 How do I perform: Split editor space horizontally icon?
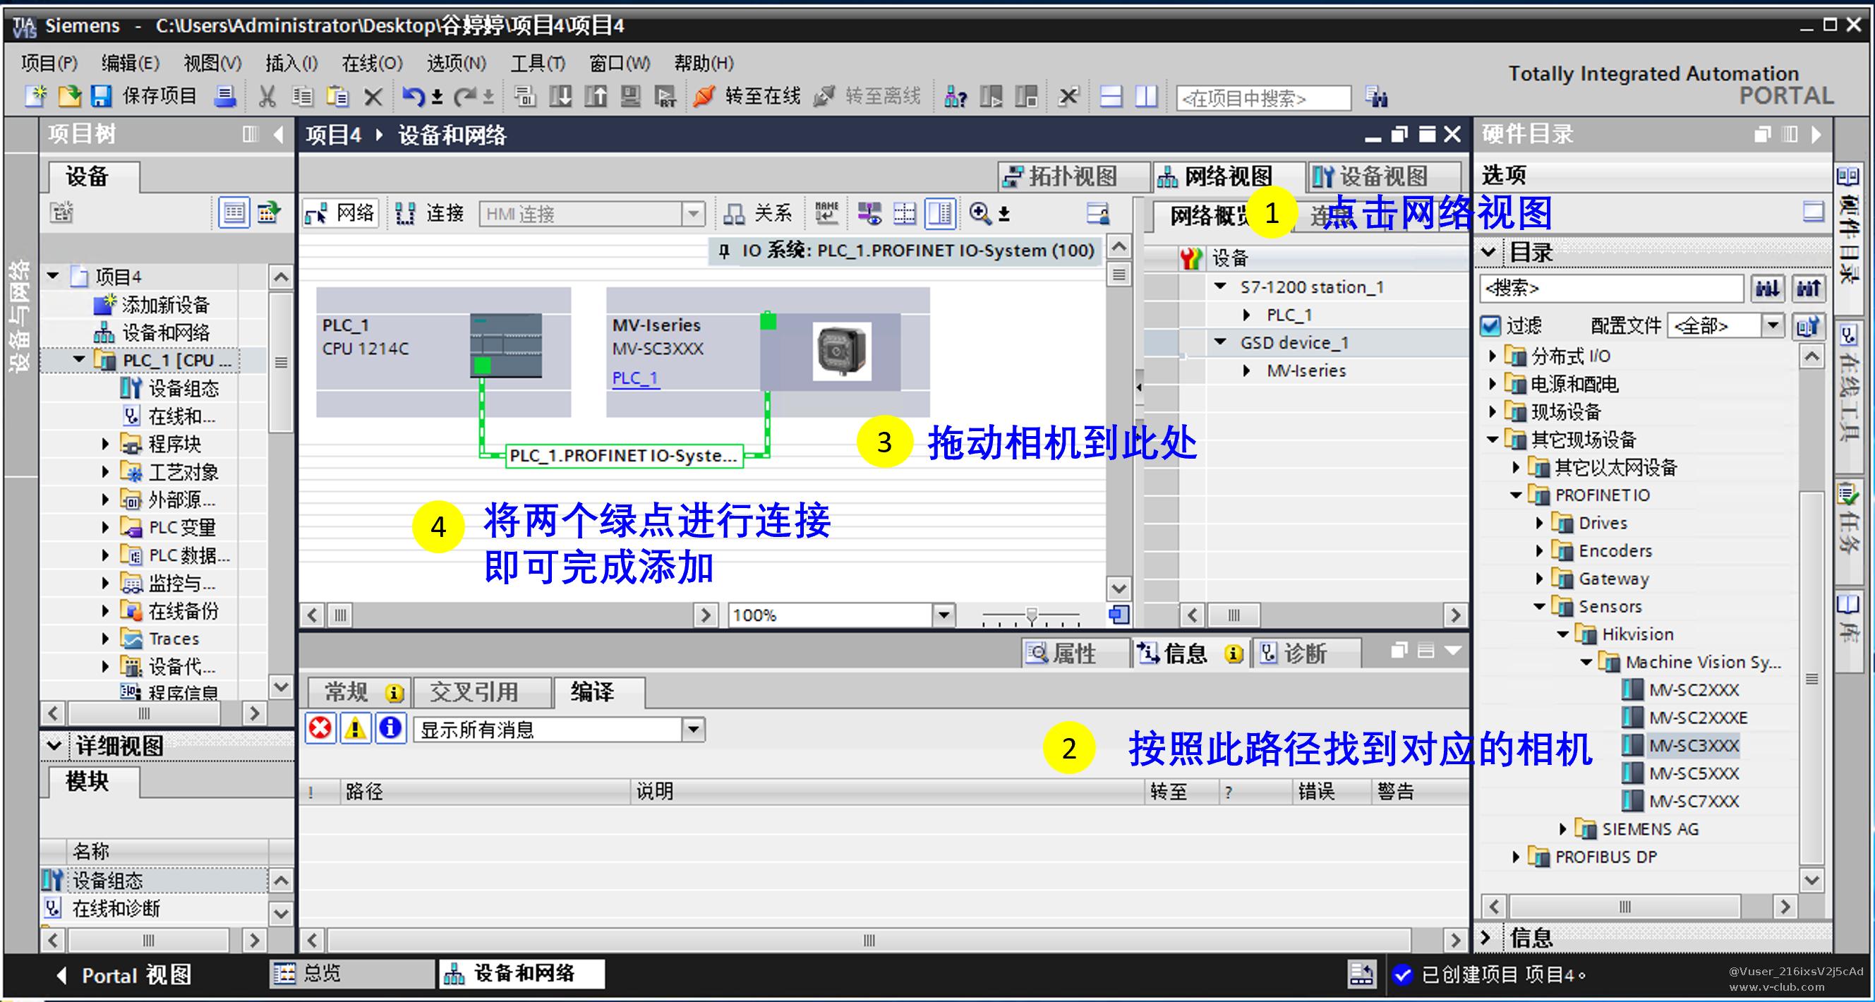[x=1111, y=96]
